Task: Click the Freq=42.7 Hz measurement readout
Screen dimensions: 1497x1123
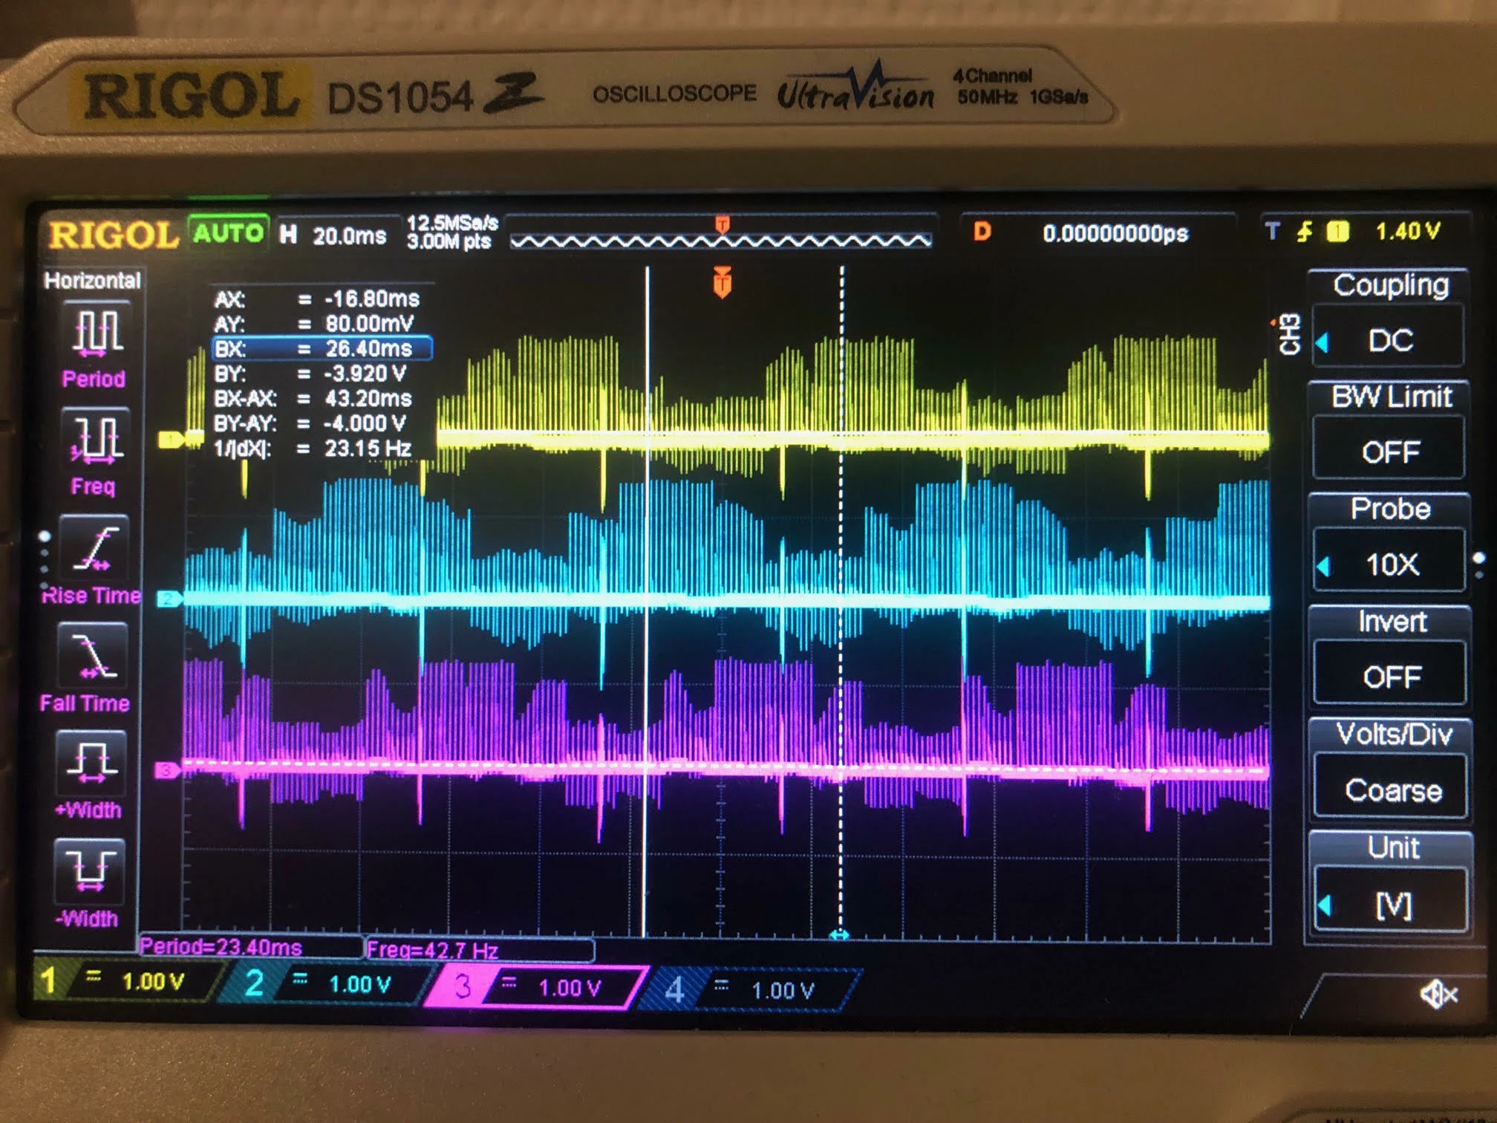Action: click(480, 950)
